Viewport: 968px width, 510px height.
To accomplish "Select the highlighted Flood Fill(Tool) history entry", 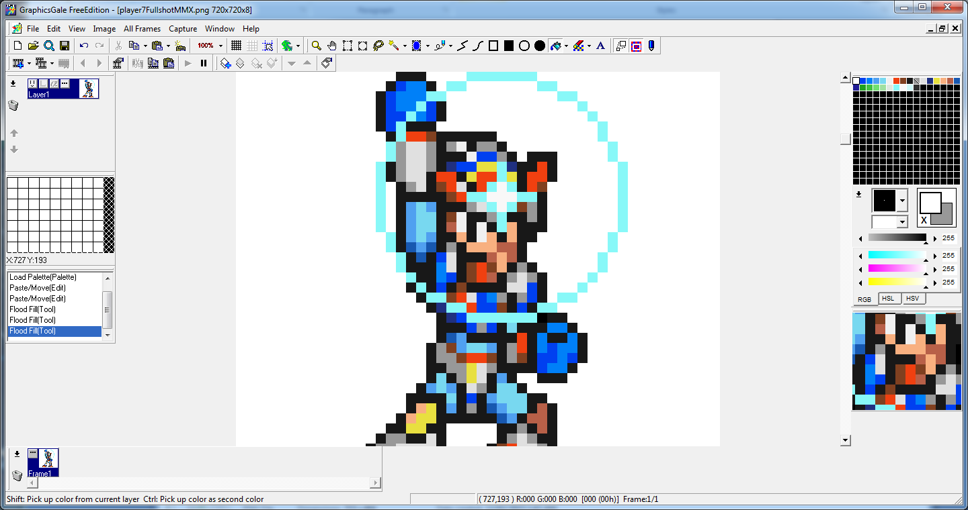I will 54,331.
